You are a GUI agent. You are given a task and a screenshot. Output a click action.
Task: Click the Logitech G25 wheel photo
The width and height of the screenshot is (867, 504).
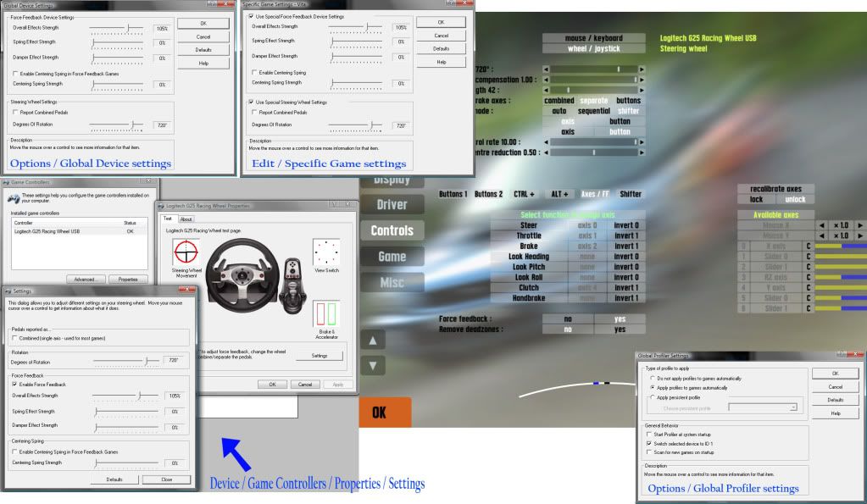pos(243,276)
